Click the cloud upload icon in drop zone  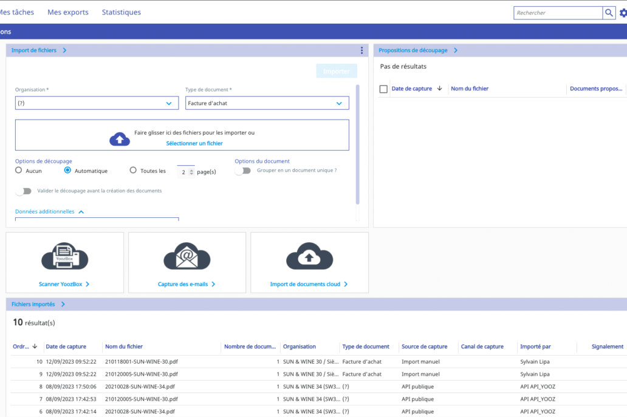pyautogui.click(x=120, y=139)
